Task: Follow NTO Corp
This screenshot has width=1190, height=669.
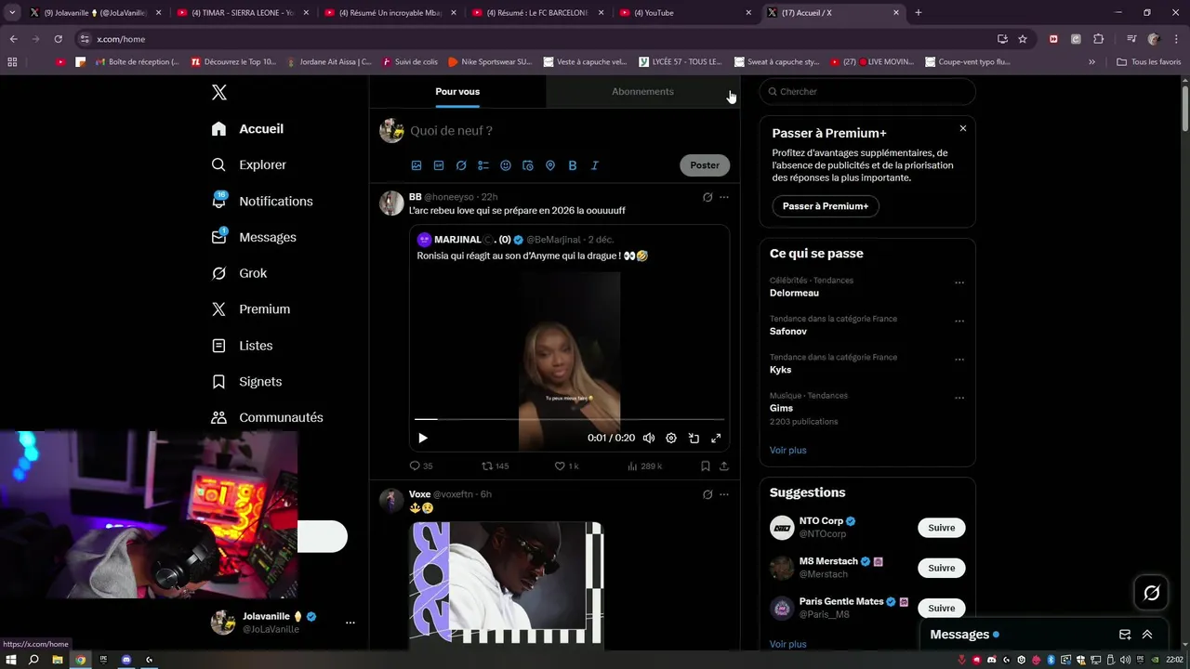Action: coord(942,528)
